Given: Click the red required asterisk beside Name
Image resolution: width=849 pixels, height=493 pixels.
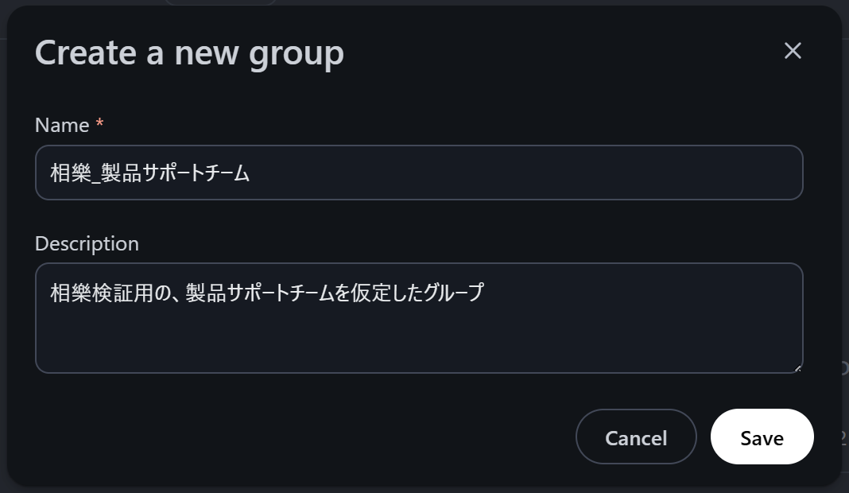Looking at the screenshot, I should pyautogui.click(x=99, y=125).
